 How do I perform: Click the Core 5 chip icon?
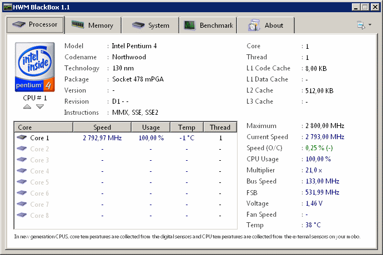(22, 182)
